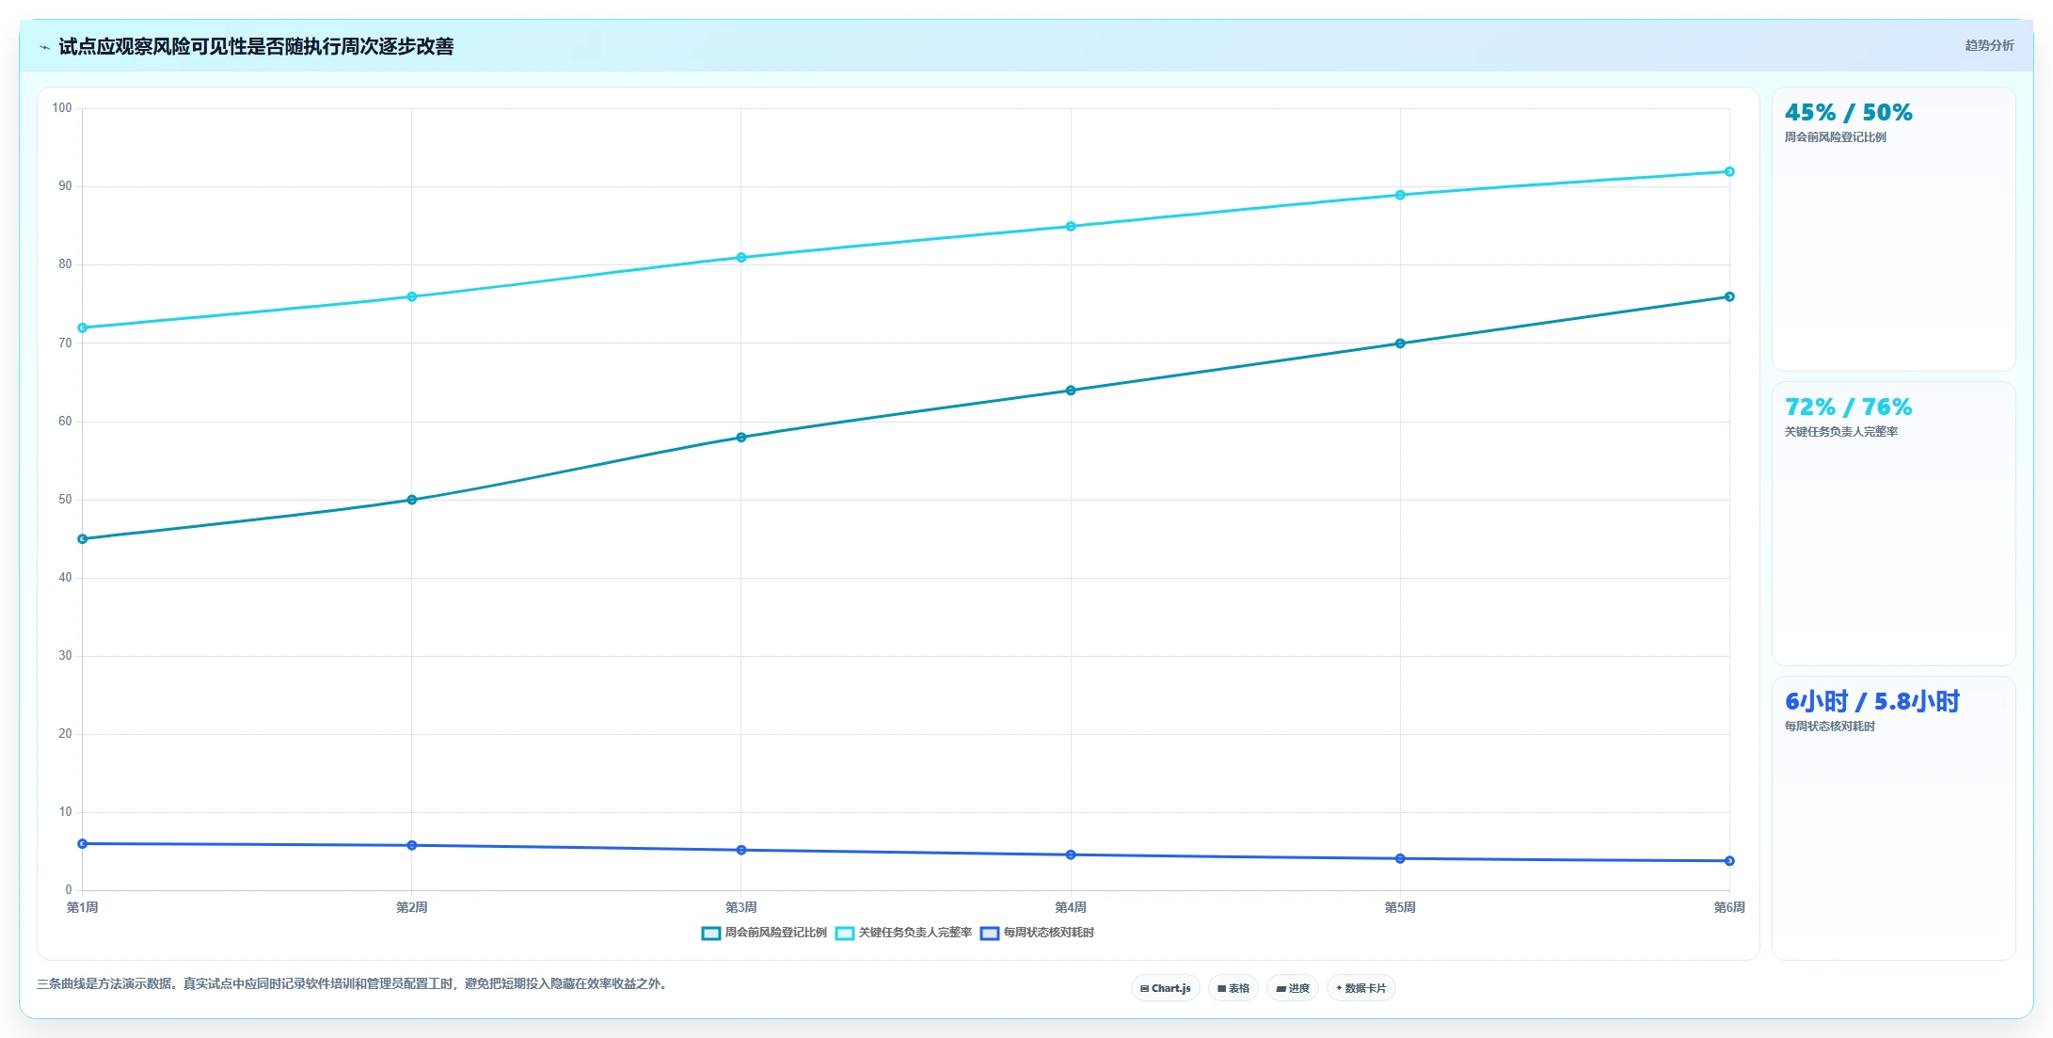Click the 30 y-axis label
2053x1038 pixels.
point(65,656)
